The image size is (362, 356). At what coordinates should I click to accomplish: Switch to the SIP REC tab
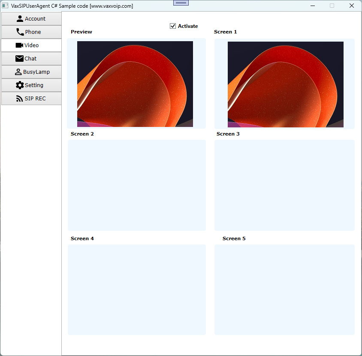(x=31, y=99)
